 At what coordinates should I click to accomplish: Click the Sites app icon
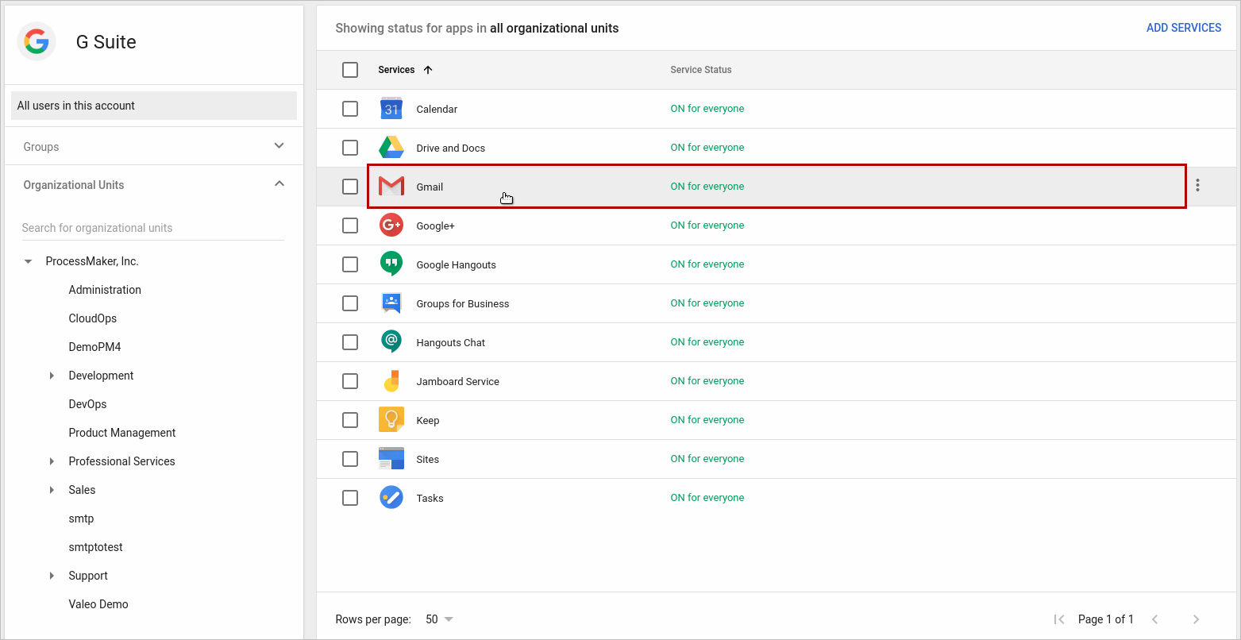pyautogui.click(x=391, y=459)
